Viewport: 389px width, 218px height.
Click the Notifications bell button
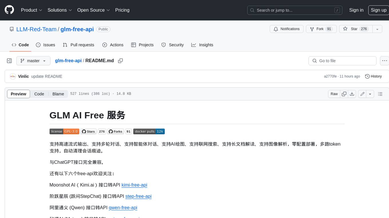pyautogui.click(x=287, y=29)
